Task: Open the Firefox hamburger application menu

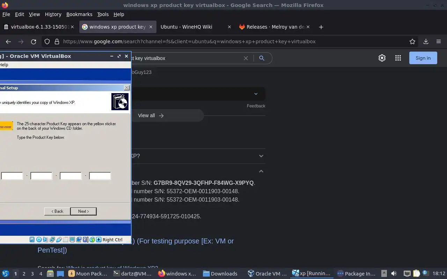Action: click(x=439, y=42)
